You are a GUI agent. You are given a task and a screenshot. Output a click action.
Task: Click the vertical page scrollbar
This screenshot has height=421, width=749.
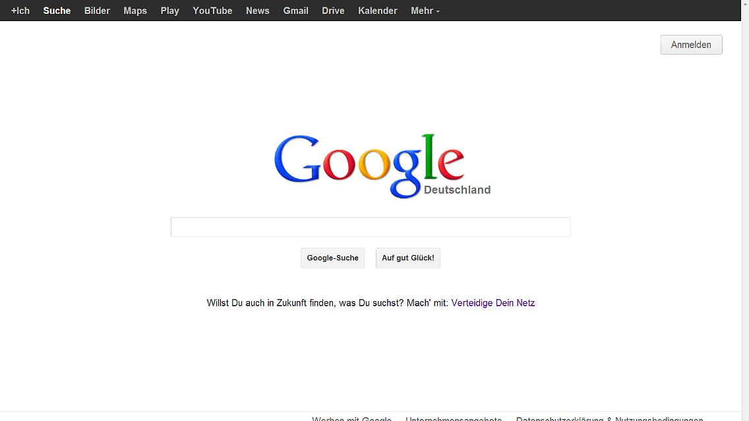point(745,211)
